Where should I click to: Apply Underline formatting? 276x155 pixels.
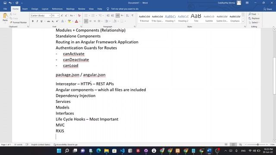pos(41,21)
